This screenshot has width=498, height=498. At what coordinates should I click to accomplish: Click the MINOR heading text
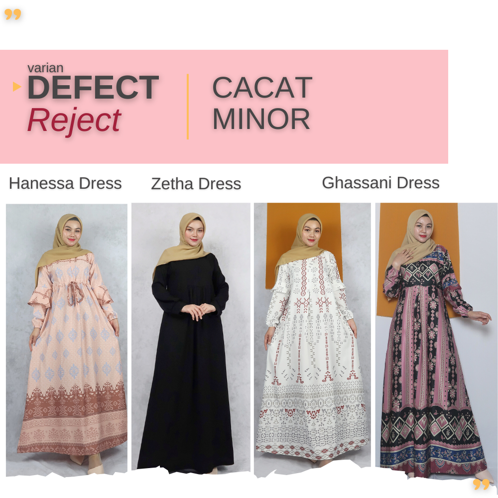[x=261, y=119]
